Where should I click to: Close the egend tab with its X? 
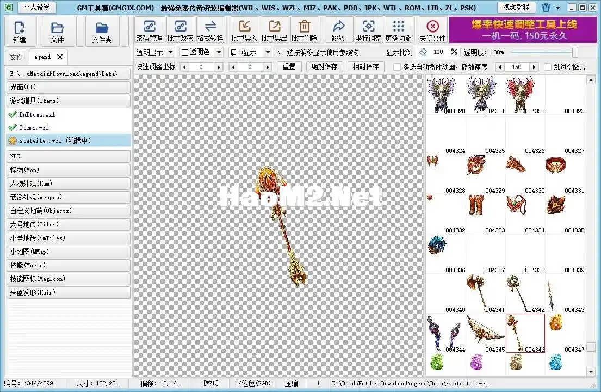(x=60, y=57)
